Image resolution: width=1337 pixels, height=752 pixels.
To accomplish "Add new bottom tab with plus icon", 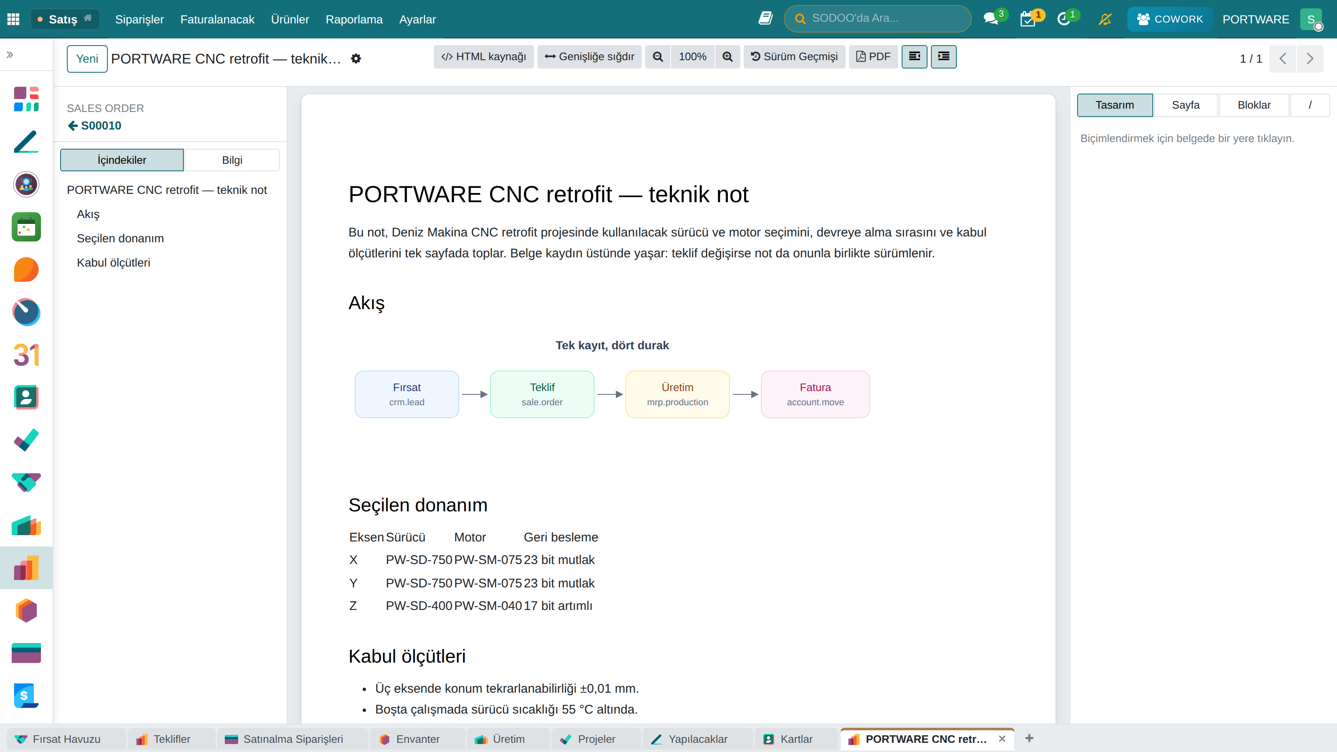I will pyautogui.click(x=1029, y=738).
